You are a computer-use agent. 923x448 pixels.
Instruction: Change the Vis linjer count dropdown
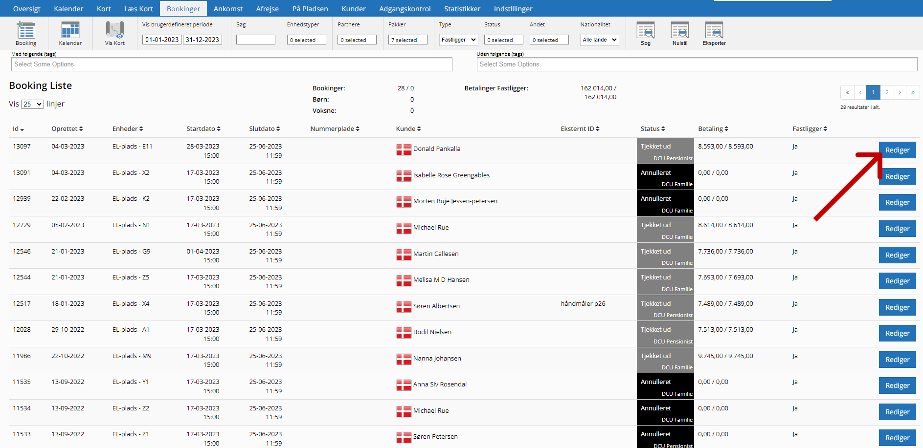[x=32, y=105]
